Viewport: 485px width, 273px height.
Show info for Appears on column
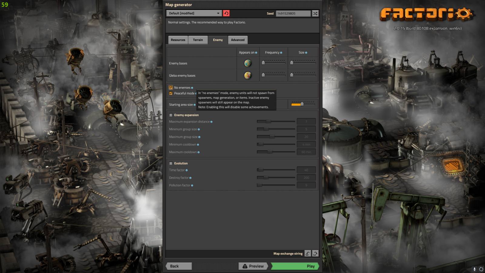(x=256, y=53)
